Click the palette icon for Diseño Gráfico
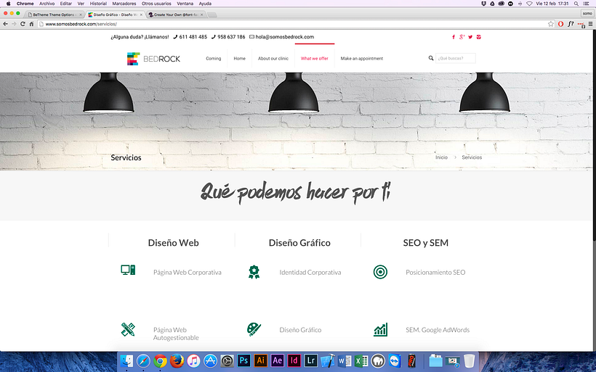The height and width of the screenshot is (372, 596). pyautogui.click(x=254, y=329)
